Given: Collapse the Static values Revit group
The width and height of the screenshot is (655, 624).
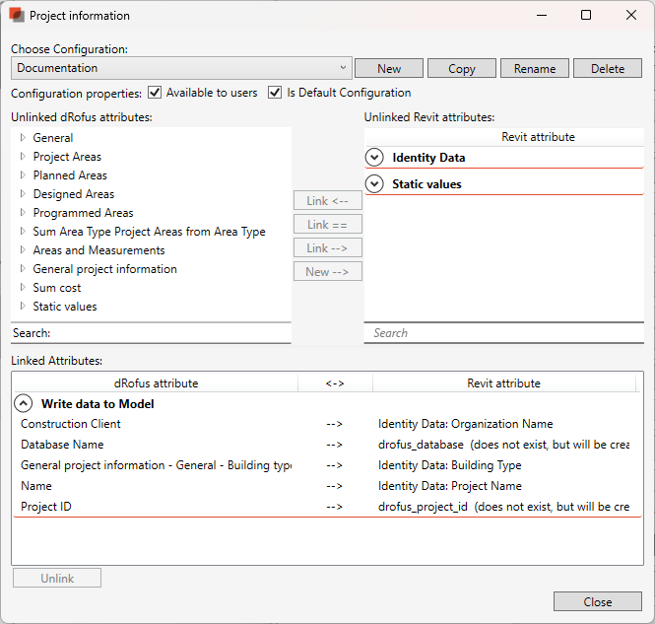Looking at the screenshot, I should [x=374, y=184].
